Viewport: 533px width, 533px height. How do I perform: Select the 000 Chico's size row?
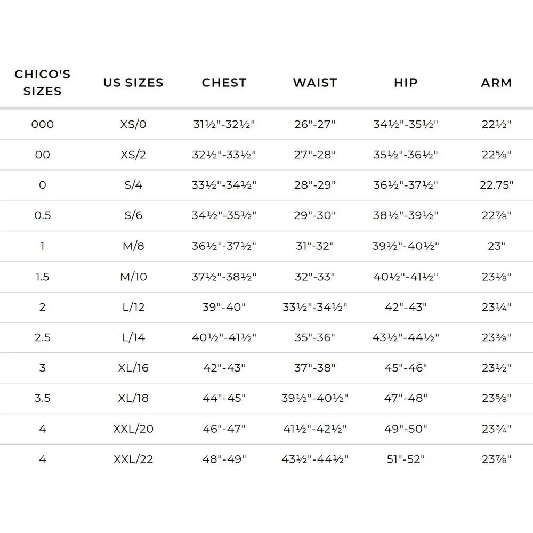(x=266, y=124)
